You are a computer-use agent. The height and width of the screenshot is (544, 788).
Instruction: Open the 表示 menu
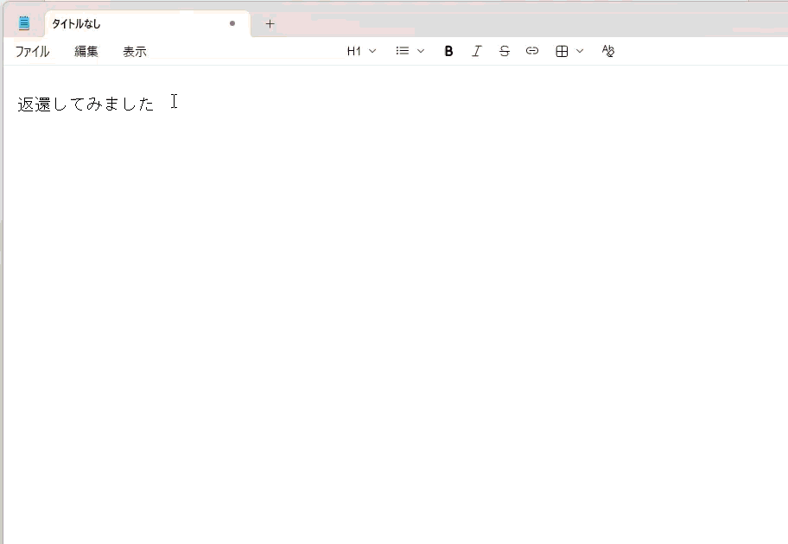click(x=135, y=51)
